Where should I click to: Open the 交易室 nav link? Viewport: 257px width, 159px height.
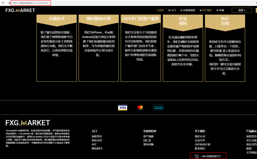pos(160,10)
